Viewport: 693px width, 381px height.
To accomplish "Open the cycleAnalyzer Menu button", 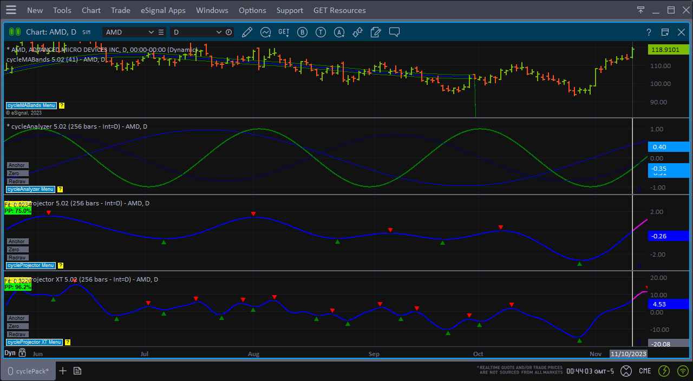I will pos(31,189).
